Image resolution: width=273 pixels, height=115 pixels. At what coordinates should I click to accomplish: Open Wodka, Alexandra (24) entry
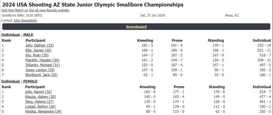[43, 111]
